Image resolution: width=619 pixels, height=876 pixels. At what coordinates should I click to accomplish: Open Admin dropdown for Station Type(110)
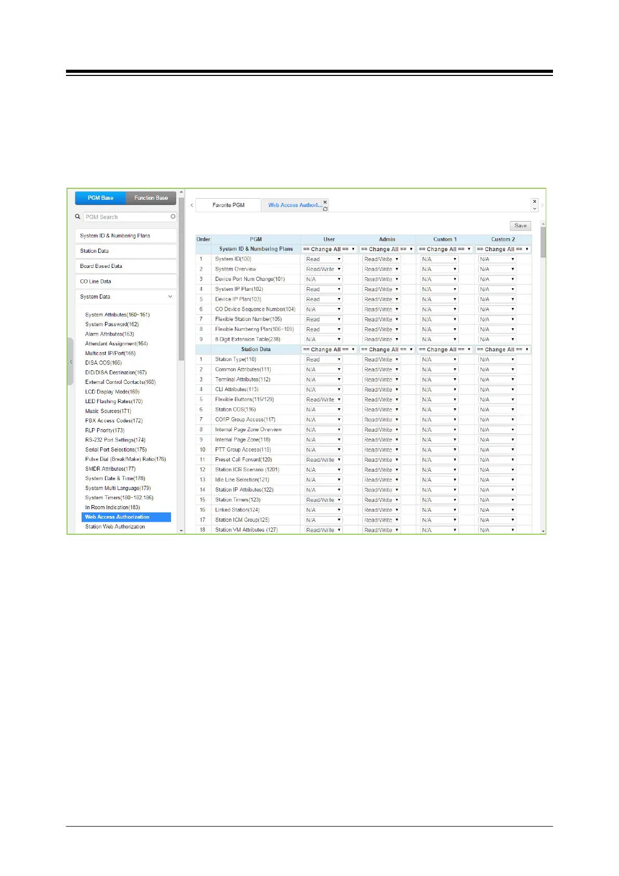pos(381,359)
